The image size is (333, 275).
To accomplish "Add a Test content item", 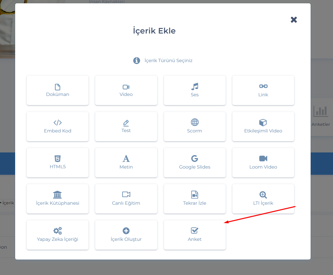I will click(x=126, y=126).
